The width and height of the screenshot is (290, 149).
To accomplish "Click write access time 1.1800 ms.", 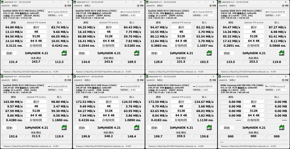I will [x=59, y=120].
